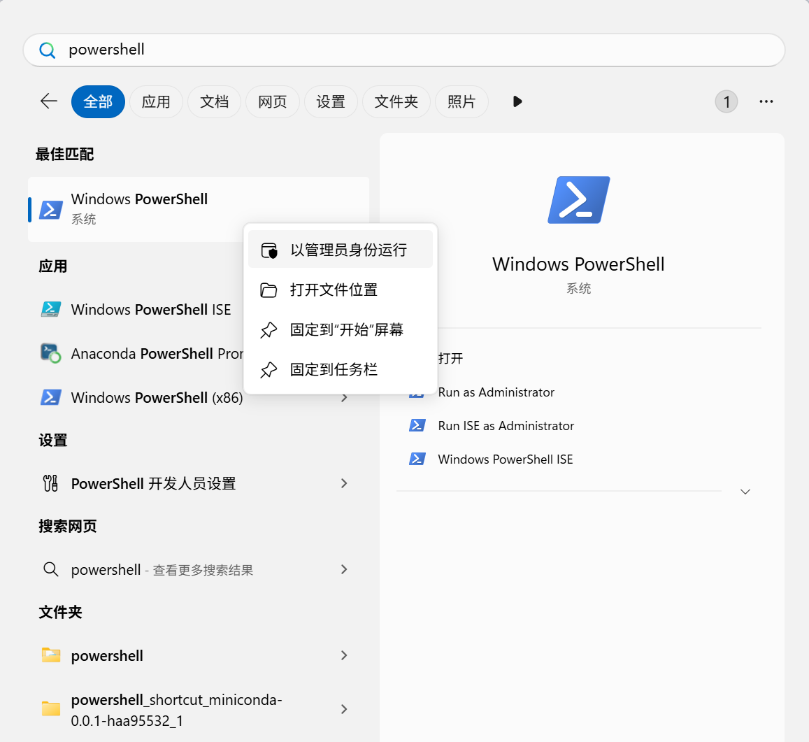Click the Run as Administrator text

pyautogui.click(x=496, y=392)
